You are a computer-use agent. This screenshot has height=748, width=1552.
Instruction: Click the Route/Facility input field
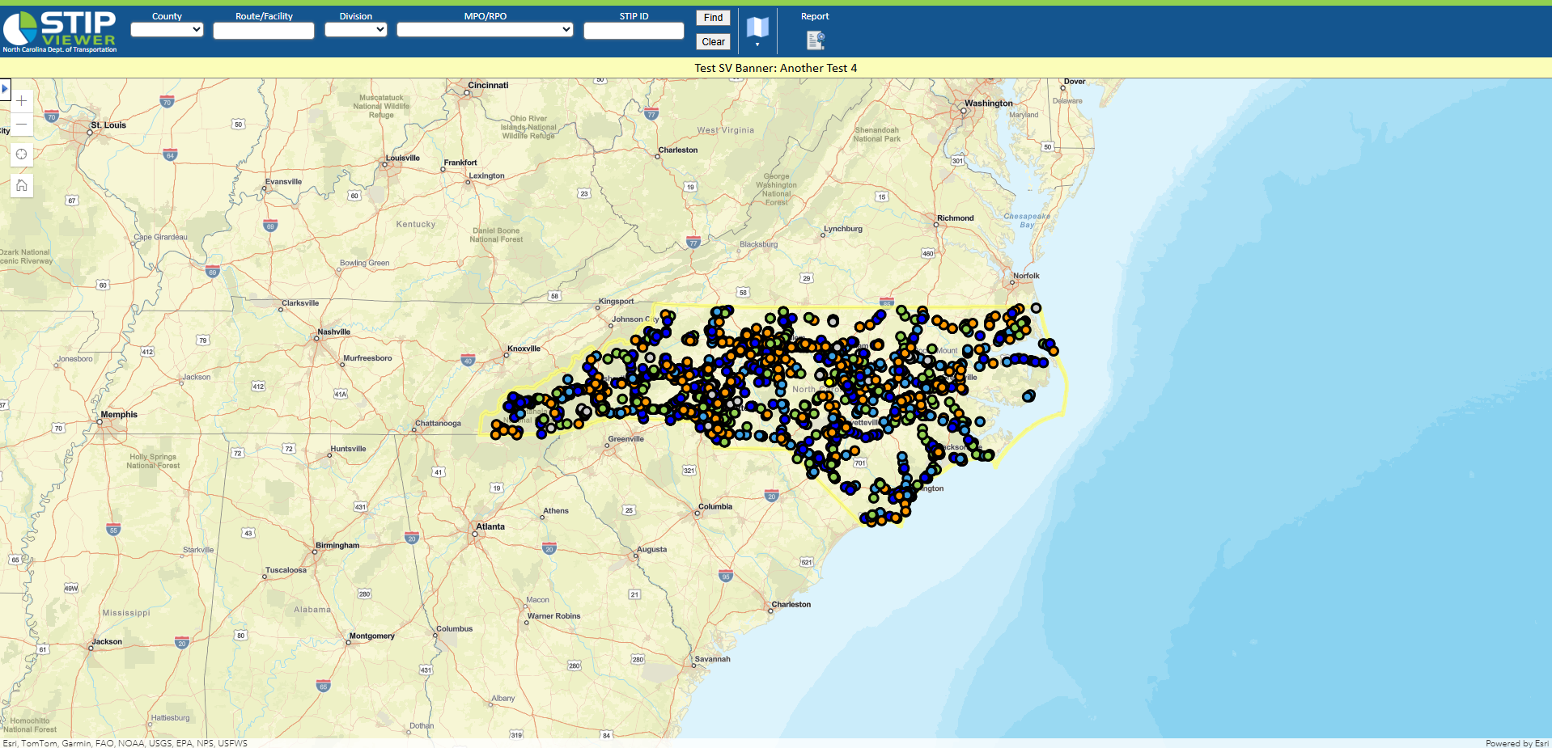(x=264, y=31)
